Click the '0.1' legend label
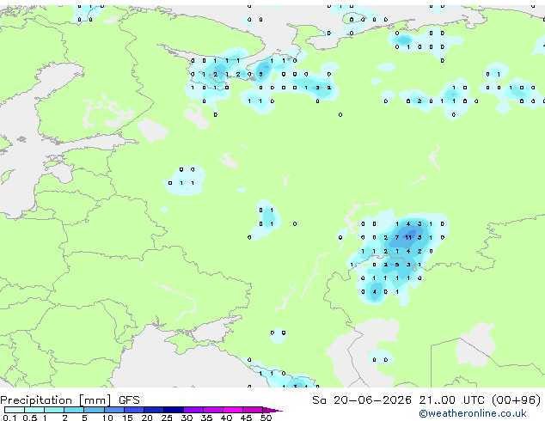The width and height of the screenshot is (545, 421). click(x=9, y=418)
